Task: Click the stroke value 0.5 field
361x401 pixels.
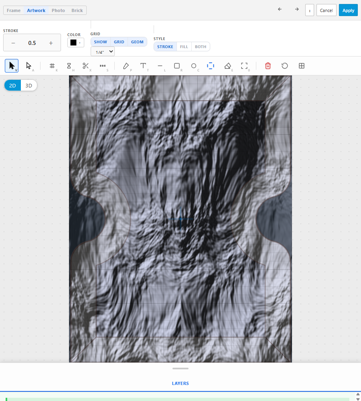Action: [x=32, y=43]
